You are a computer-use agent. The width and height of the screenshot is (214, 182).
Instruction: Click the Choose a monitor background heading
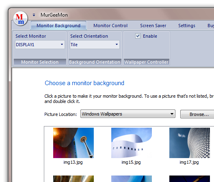(x=84, y=83)
